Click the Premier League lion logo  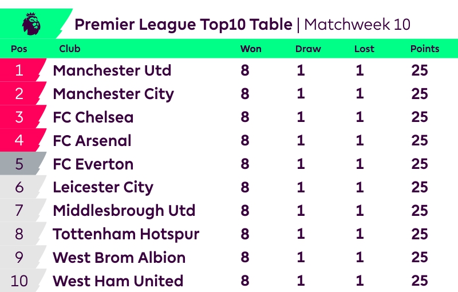(31, 24)
